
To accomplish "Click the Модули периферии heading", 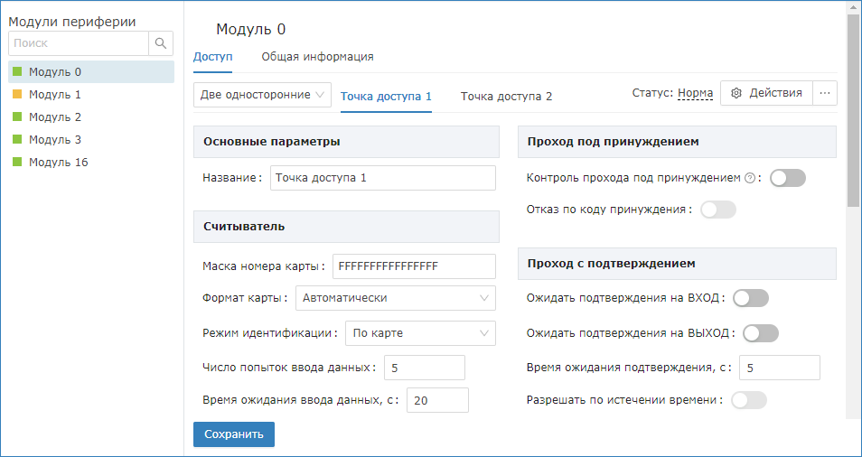I will [x=72, y=22].
